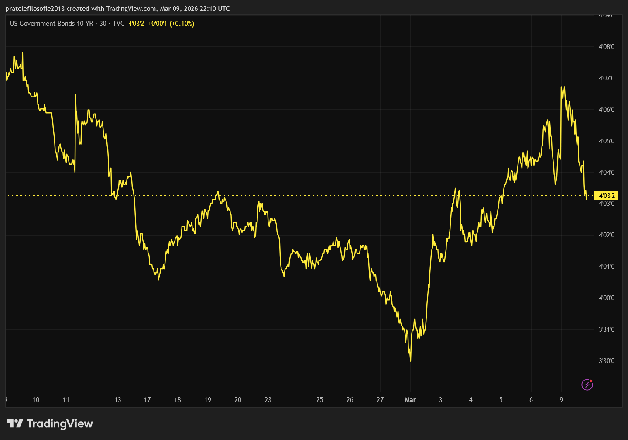Select the US Government Bonds 10 YR title

pos(51,24)
